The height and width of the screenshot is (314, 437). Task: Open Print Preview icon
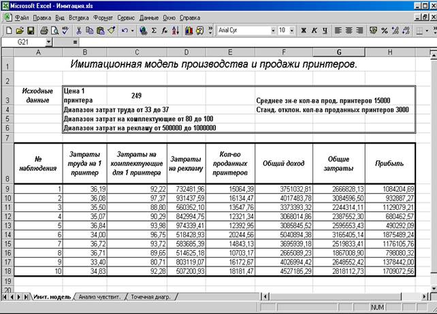[54, 31]
